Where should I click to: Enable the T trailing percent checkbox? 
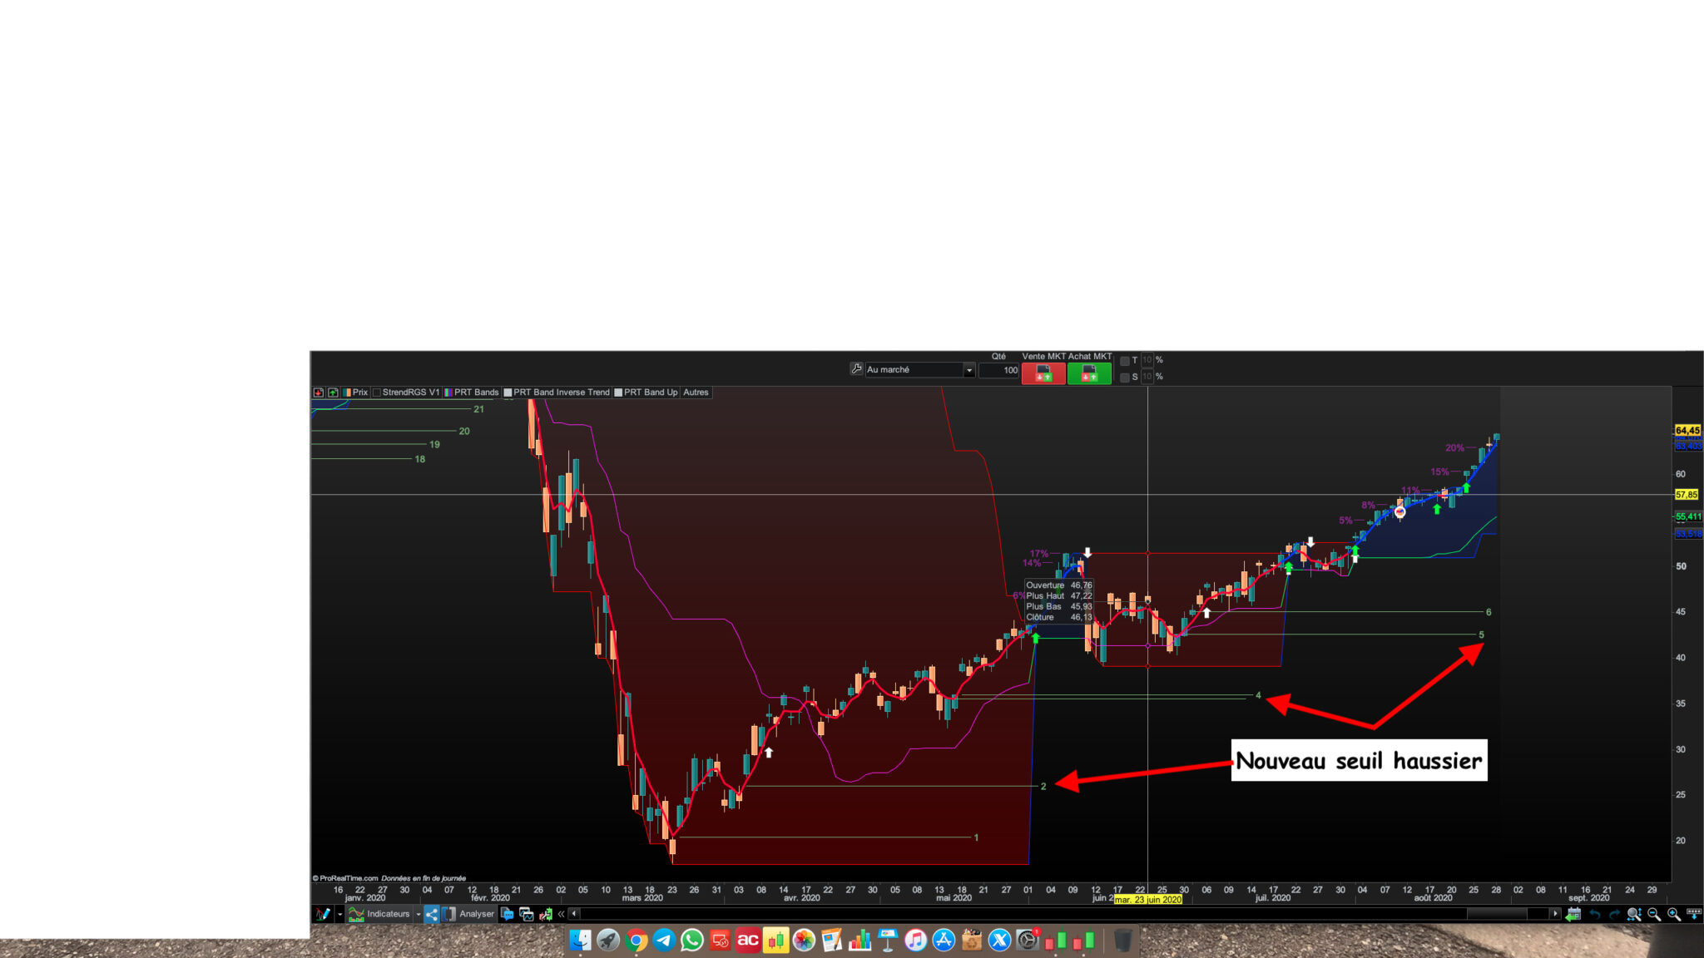point(1125,361)
